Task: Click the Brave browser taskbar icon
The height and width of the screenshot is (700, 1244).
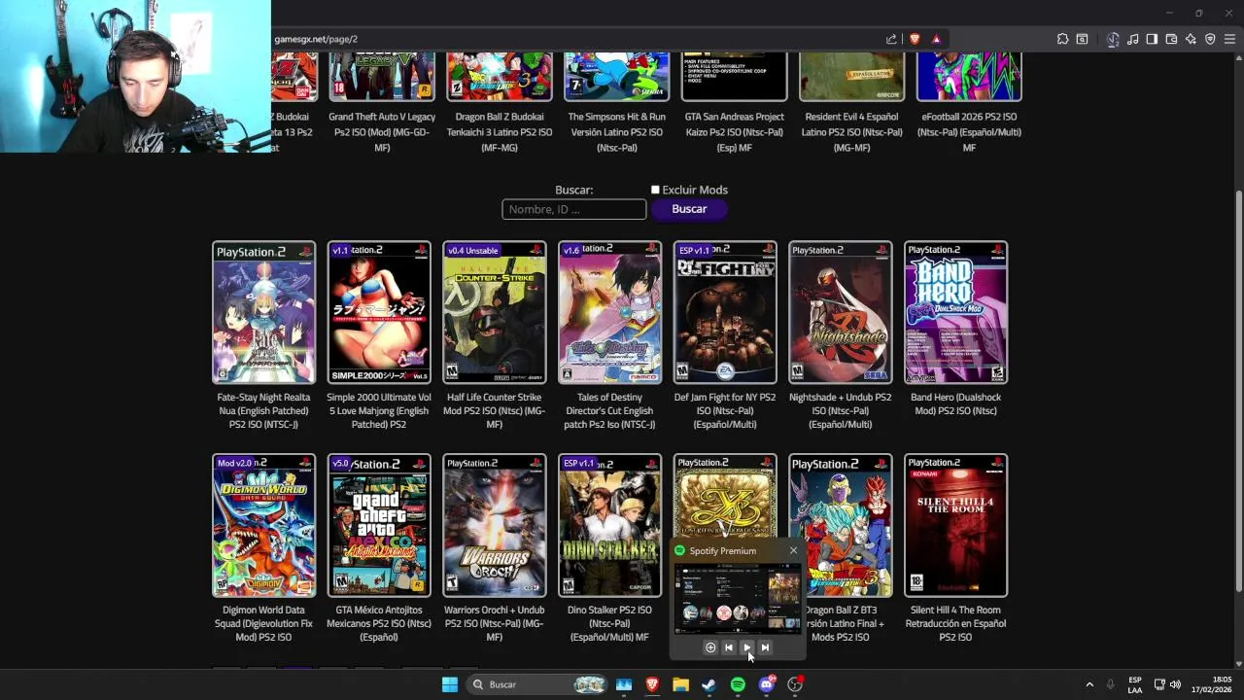Action: click(x=652, y=684)
